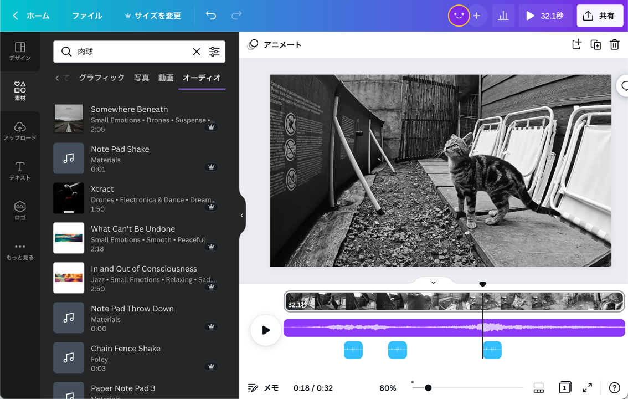The image size is (628, 399).
Task: Switch to the グラフィック tab
Action: tap(102, 78)
